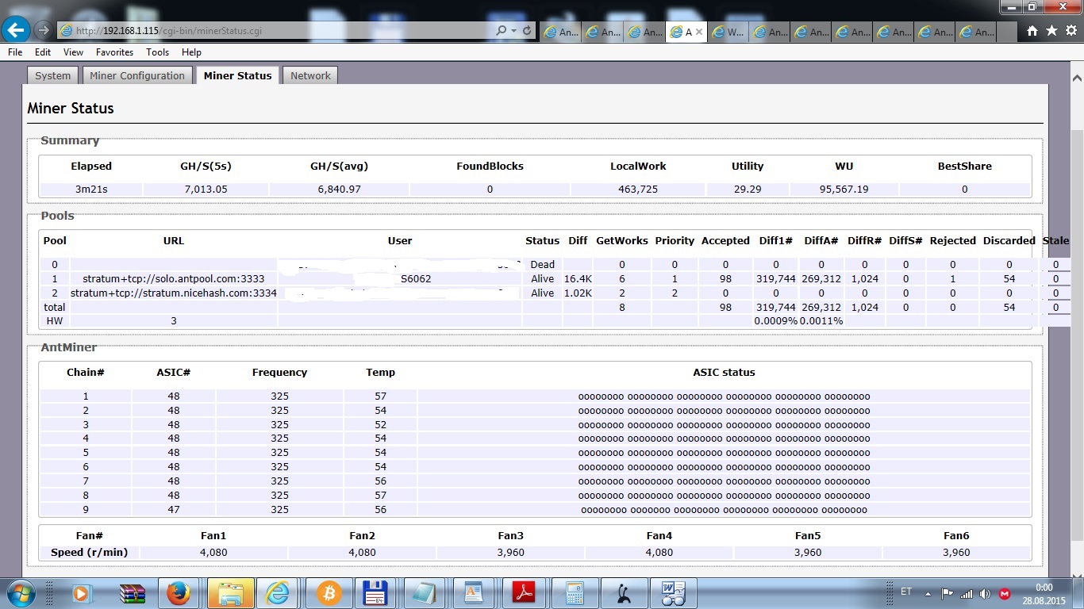Click the Elapsed value 3m21s

point(91,190)
